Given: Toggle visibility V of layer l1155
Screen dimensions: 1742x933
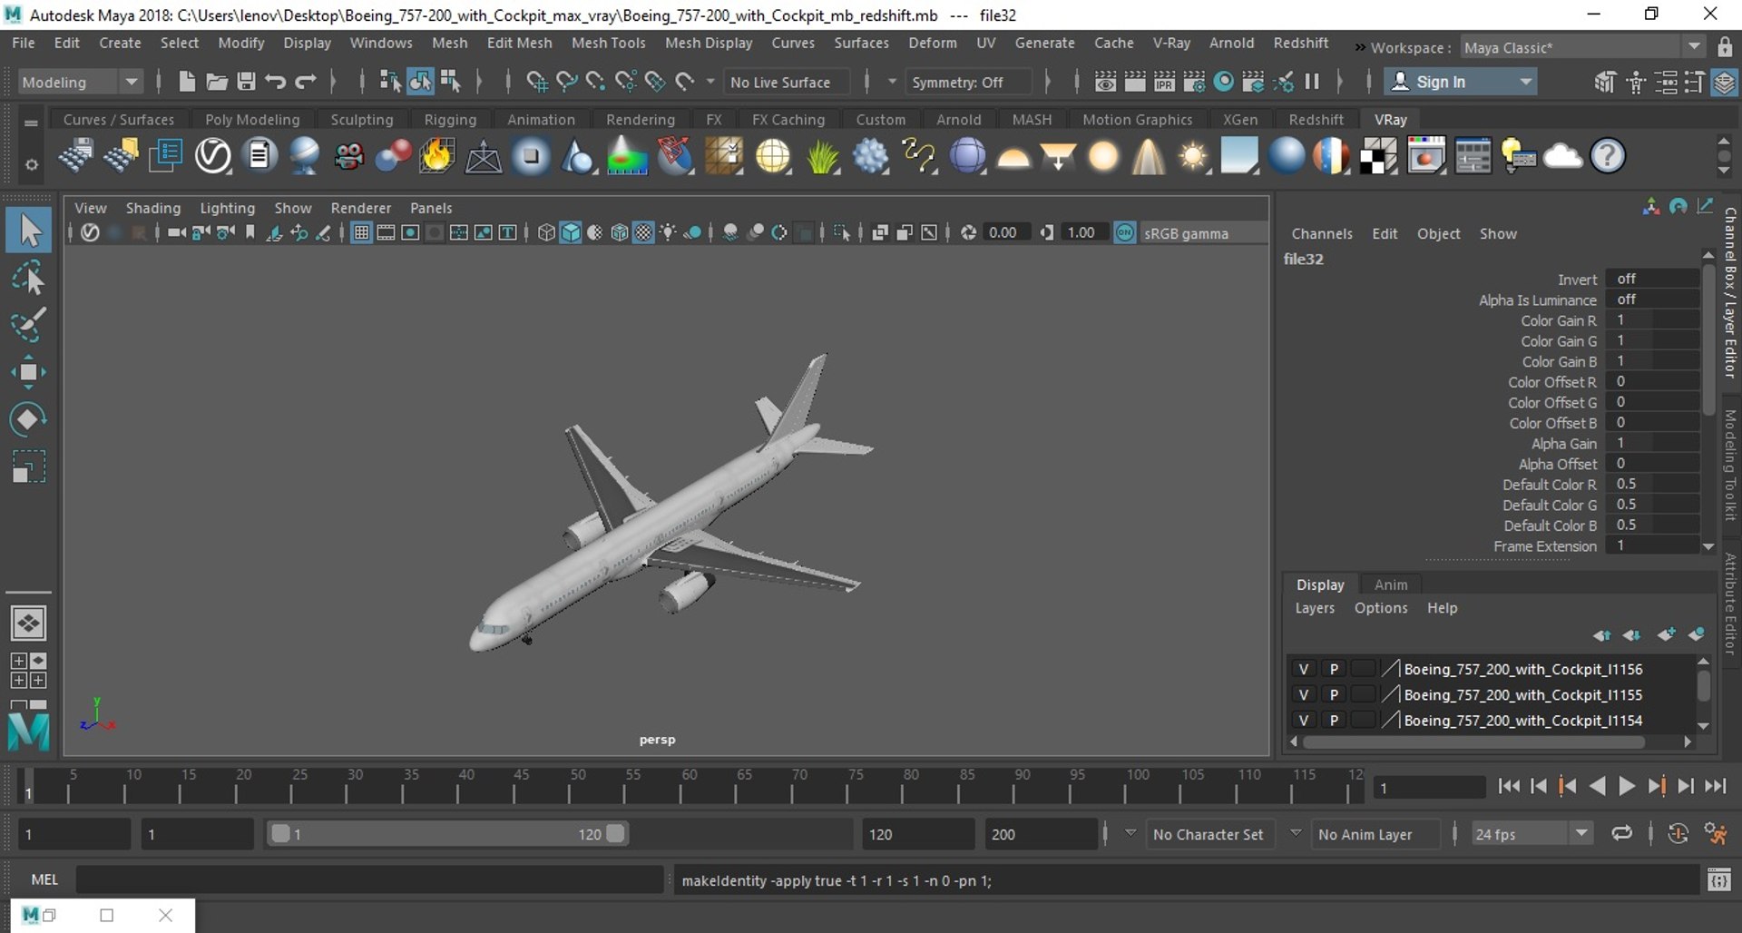Looking at the screenshot, I should coord(1304,694).
